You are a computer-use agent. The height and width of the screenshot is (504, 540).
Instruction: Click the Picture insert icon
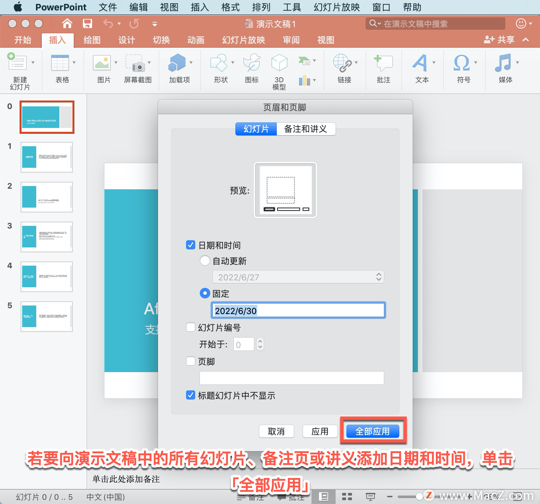[x=102, y=62]
